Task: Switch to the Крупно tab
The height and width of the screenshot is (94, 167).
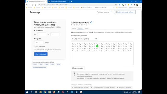Action: (x=74, y=28)
